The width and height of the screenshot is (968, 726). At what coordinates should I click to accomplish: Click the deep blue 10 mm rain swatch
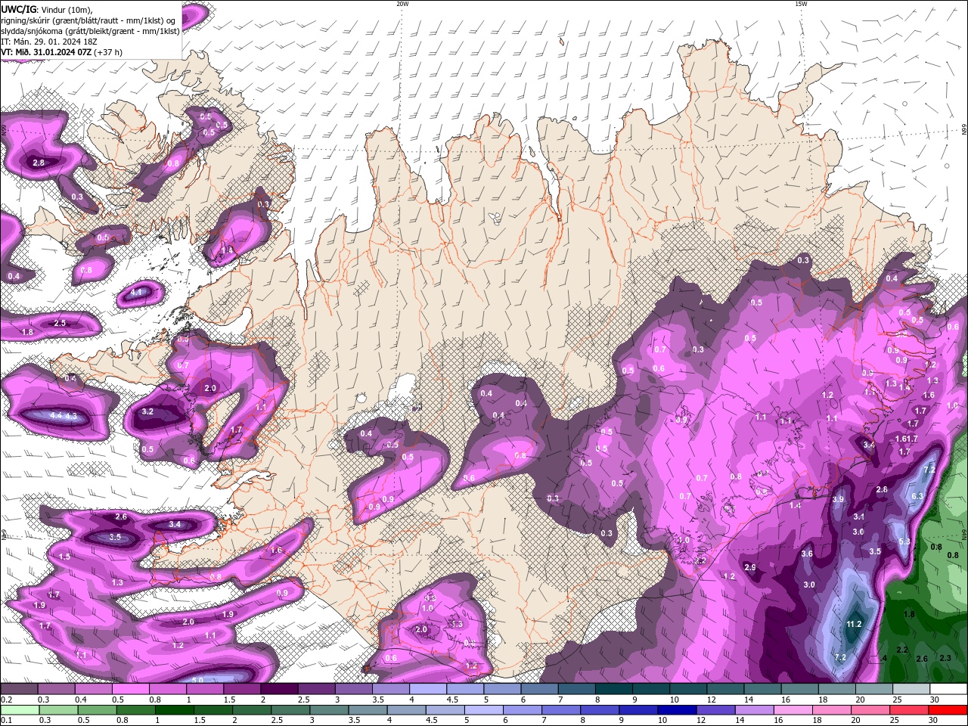(676, 709)
